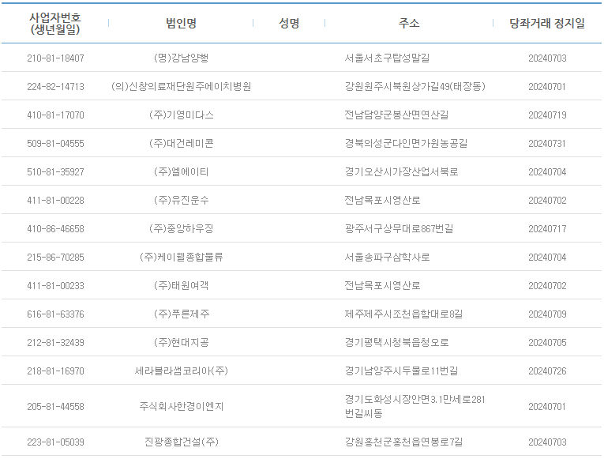Select business number 224-82-14713
Image resolution: width=604 pixels, height=459 pixels.
55,87
